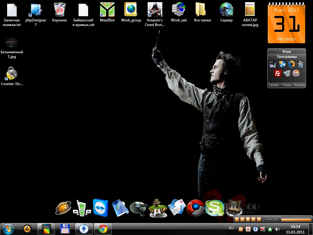Viewport: 313px width, 235px height.
Task: Click the Помощь link in the widget
Action: pos(300,85)
